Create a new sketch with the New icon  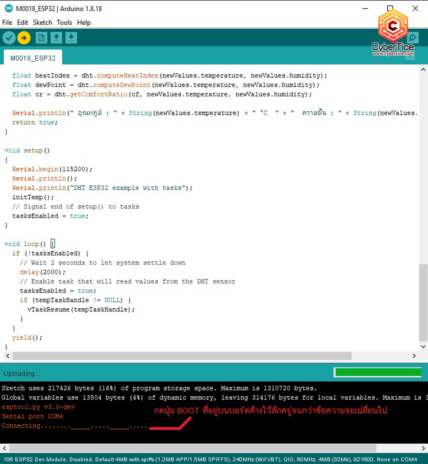tap(41, 38)
